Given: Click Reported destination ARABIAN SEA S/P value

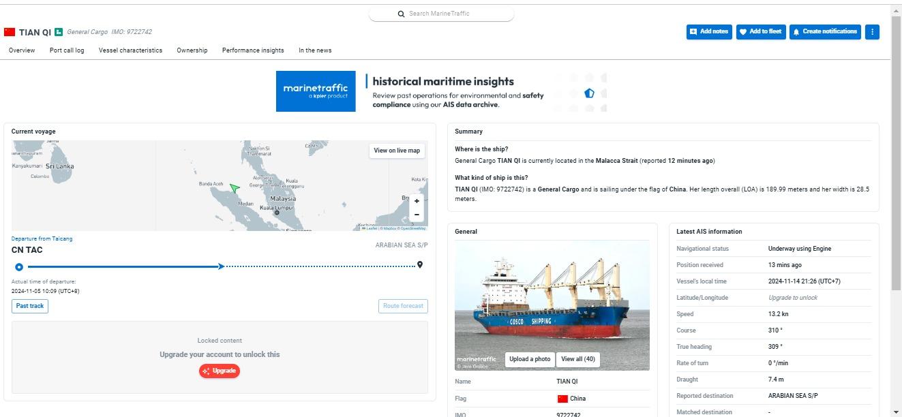Looking at the screenshot, I should [x=793, y=396].
